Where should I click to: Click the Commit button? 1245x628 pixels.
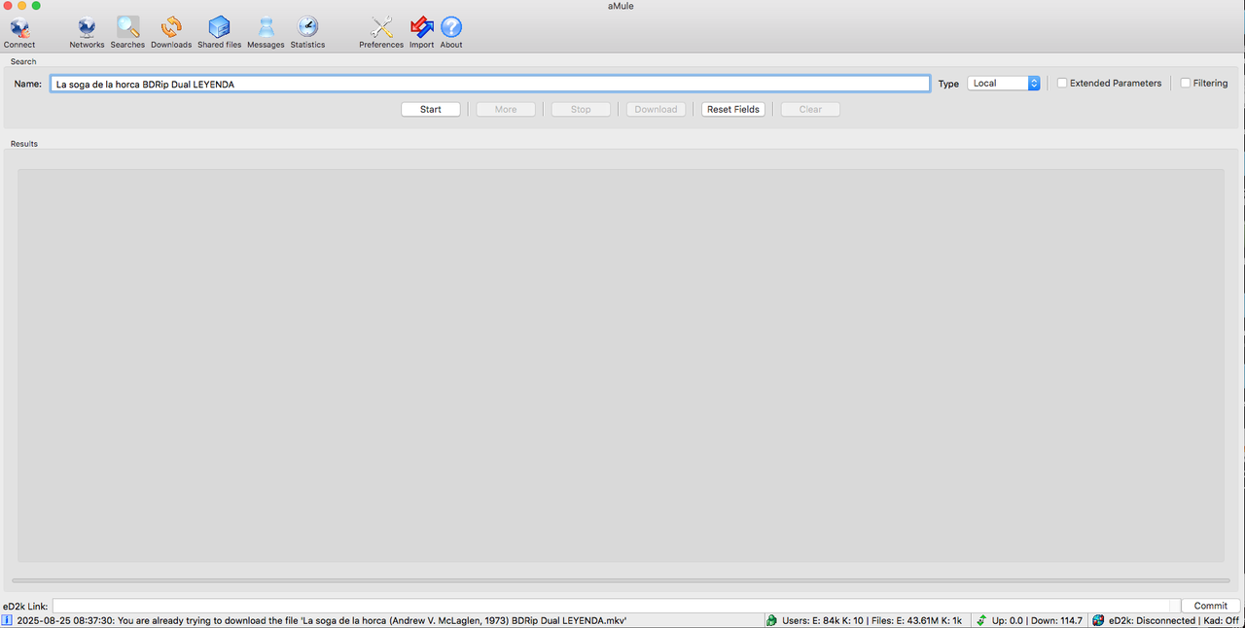pyautogui.click(x=1211, y=606)
